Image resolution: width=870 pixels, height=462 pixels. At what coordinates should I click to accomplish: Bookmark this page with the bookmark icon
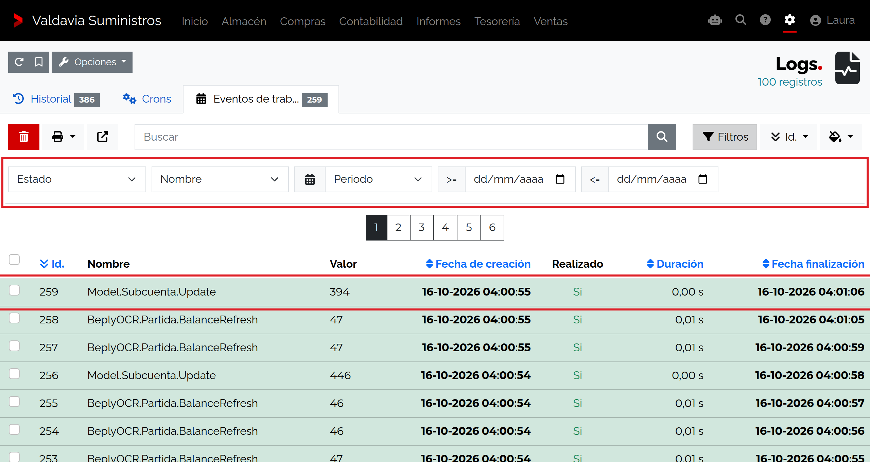pyautogui.click(x=39, y=62)
